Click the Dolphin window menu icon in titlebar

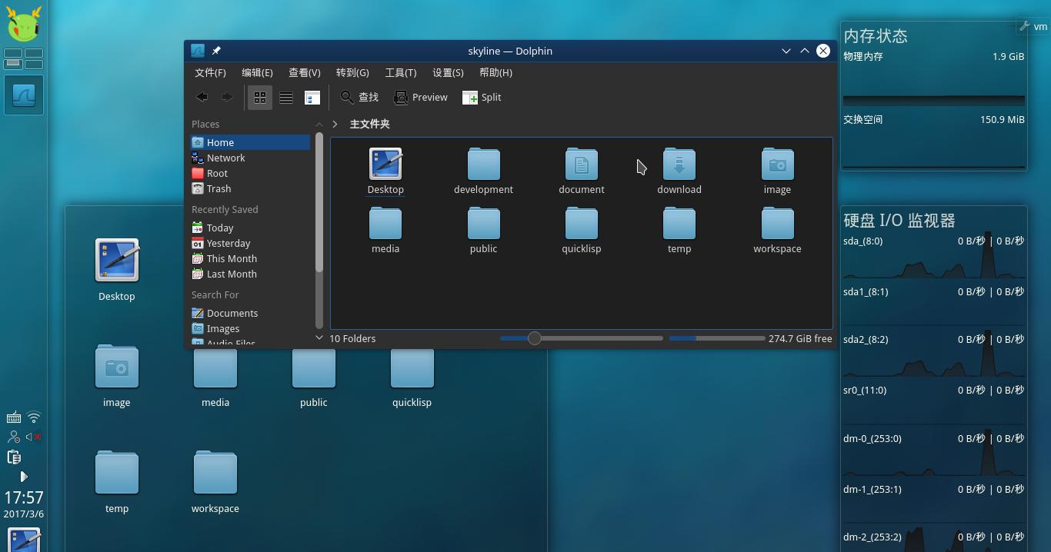pos(198,51)
